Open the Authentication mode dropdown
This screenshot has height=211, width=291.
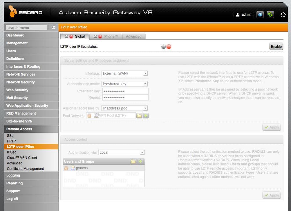(x=124, y=84)
